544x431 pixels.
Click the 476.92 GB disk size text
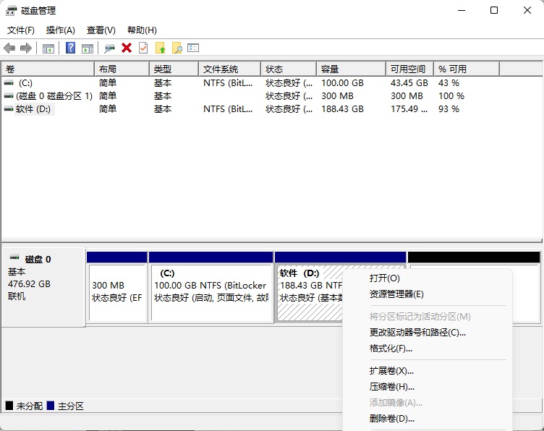click(29, 284)
